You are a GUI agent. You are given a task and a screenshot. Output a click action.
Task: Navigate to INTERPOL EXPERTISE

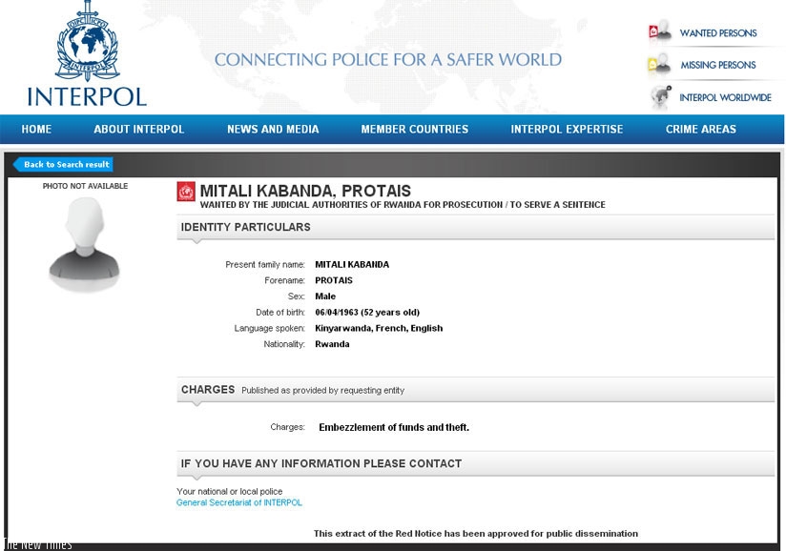(568, 130)
